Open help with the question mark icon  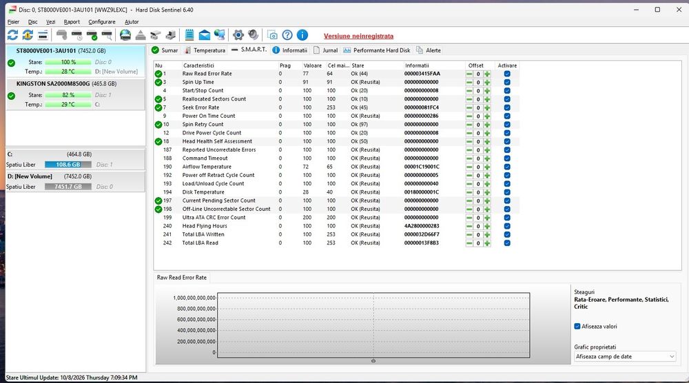287,35
